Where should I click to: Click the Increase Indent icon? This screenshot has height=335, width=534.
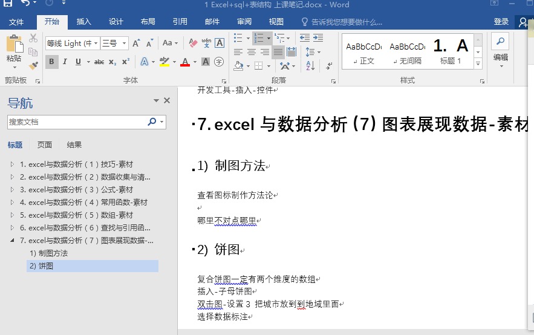click(318, 38)
